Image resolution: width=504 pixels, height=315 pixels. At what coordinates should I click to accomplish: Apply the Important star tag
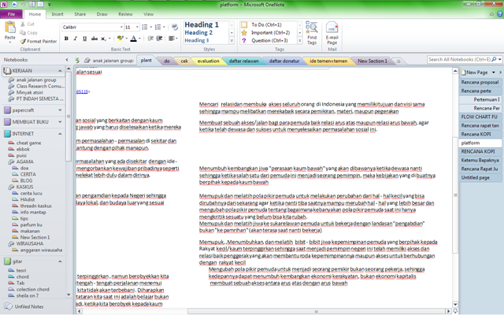pyautogui.click(x=244, y=33)
